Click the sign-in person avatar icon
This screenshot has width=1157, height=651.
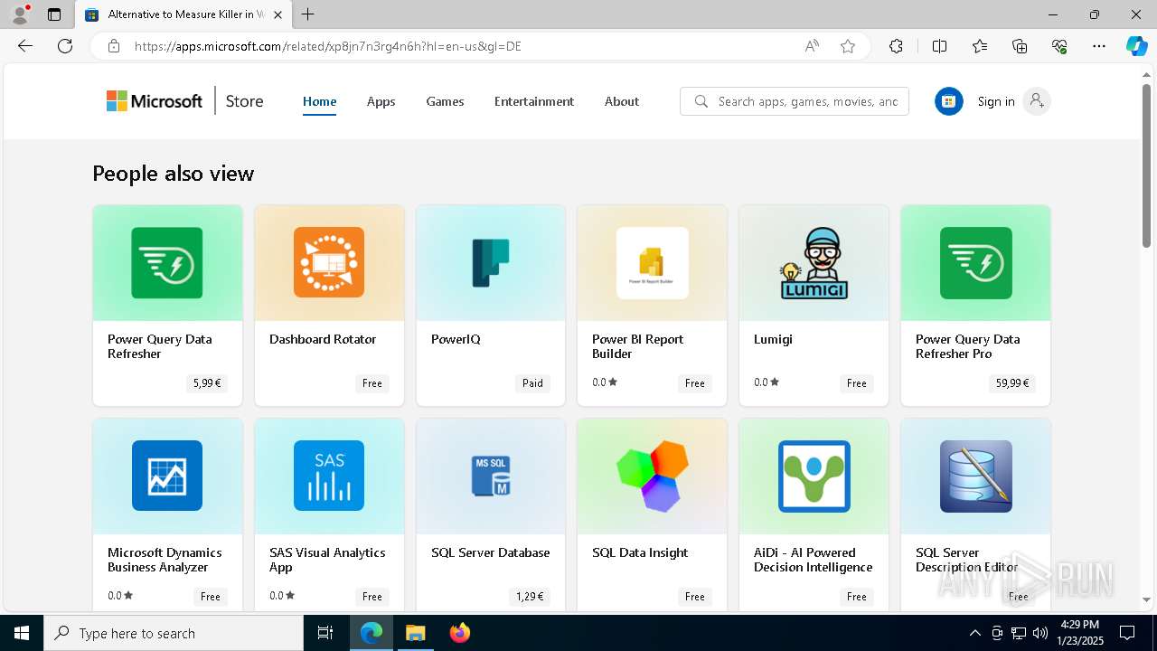tap(1037, 101)
